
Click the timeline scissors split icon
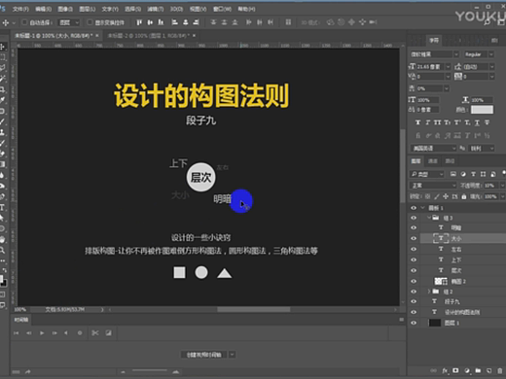(95, 333)
